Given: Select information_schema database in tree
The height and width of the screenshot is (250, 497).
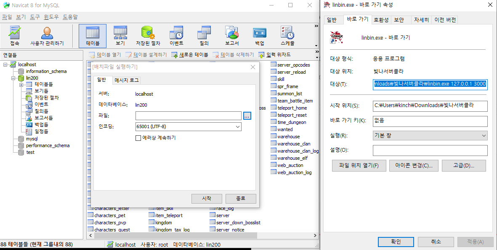Looking at the screenshot, I should click(46, 71).
